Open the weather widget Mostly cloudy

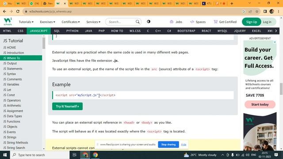pos(200,155)
